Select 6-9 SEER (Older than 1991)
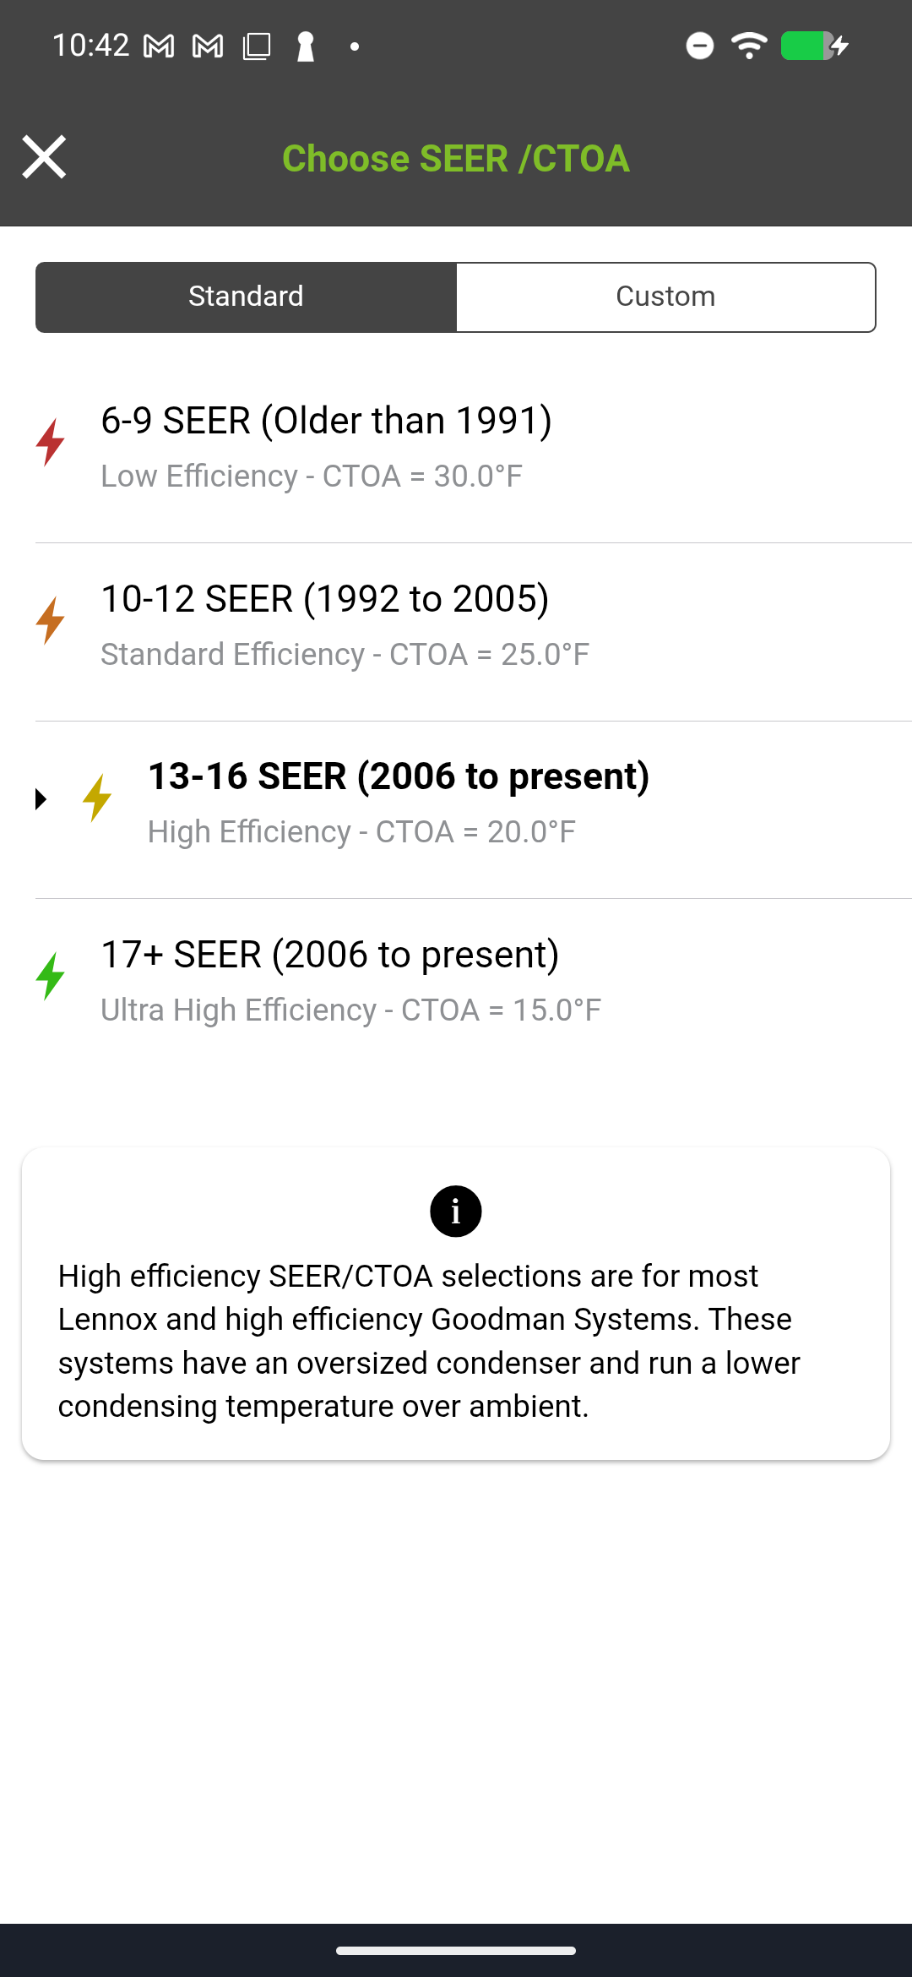 click(326, 421)
